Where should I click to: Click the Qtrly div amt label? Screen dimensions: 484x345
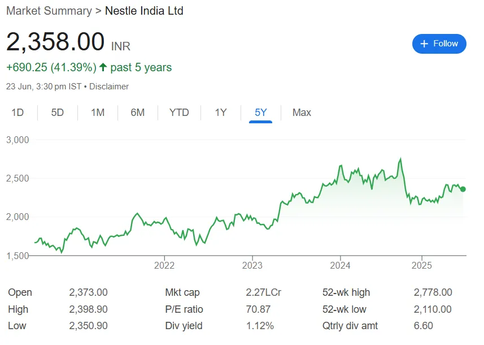[x=350, y=326]
